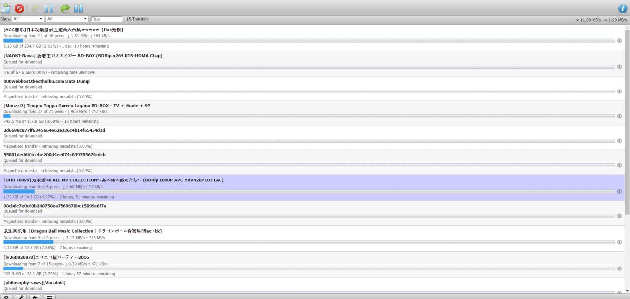Pause the Tengen Toppa Gurren Lagann torrent
Image resolution: width=630 pixels, height=299 pixels.
619,116
